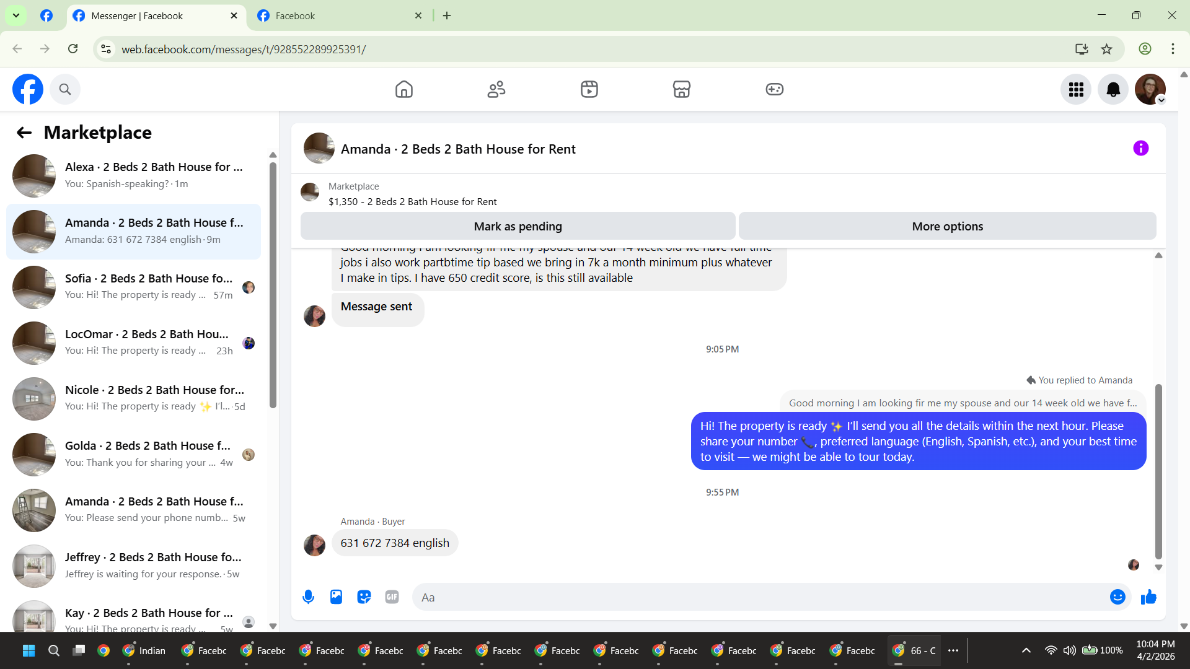
Task: Open the Facebook menu grid icon
Action: (x=1076, y=90)
